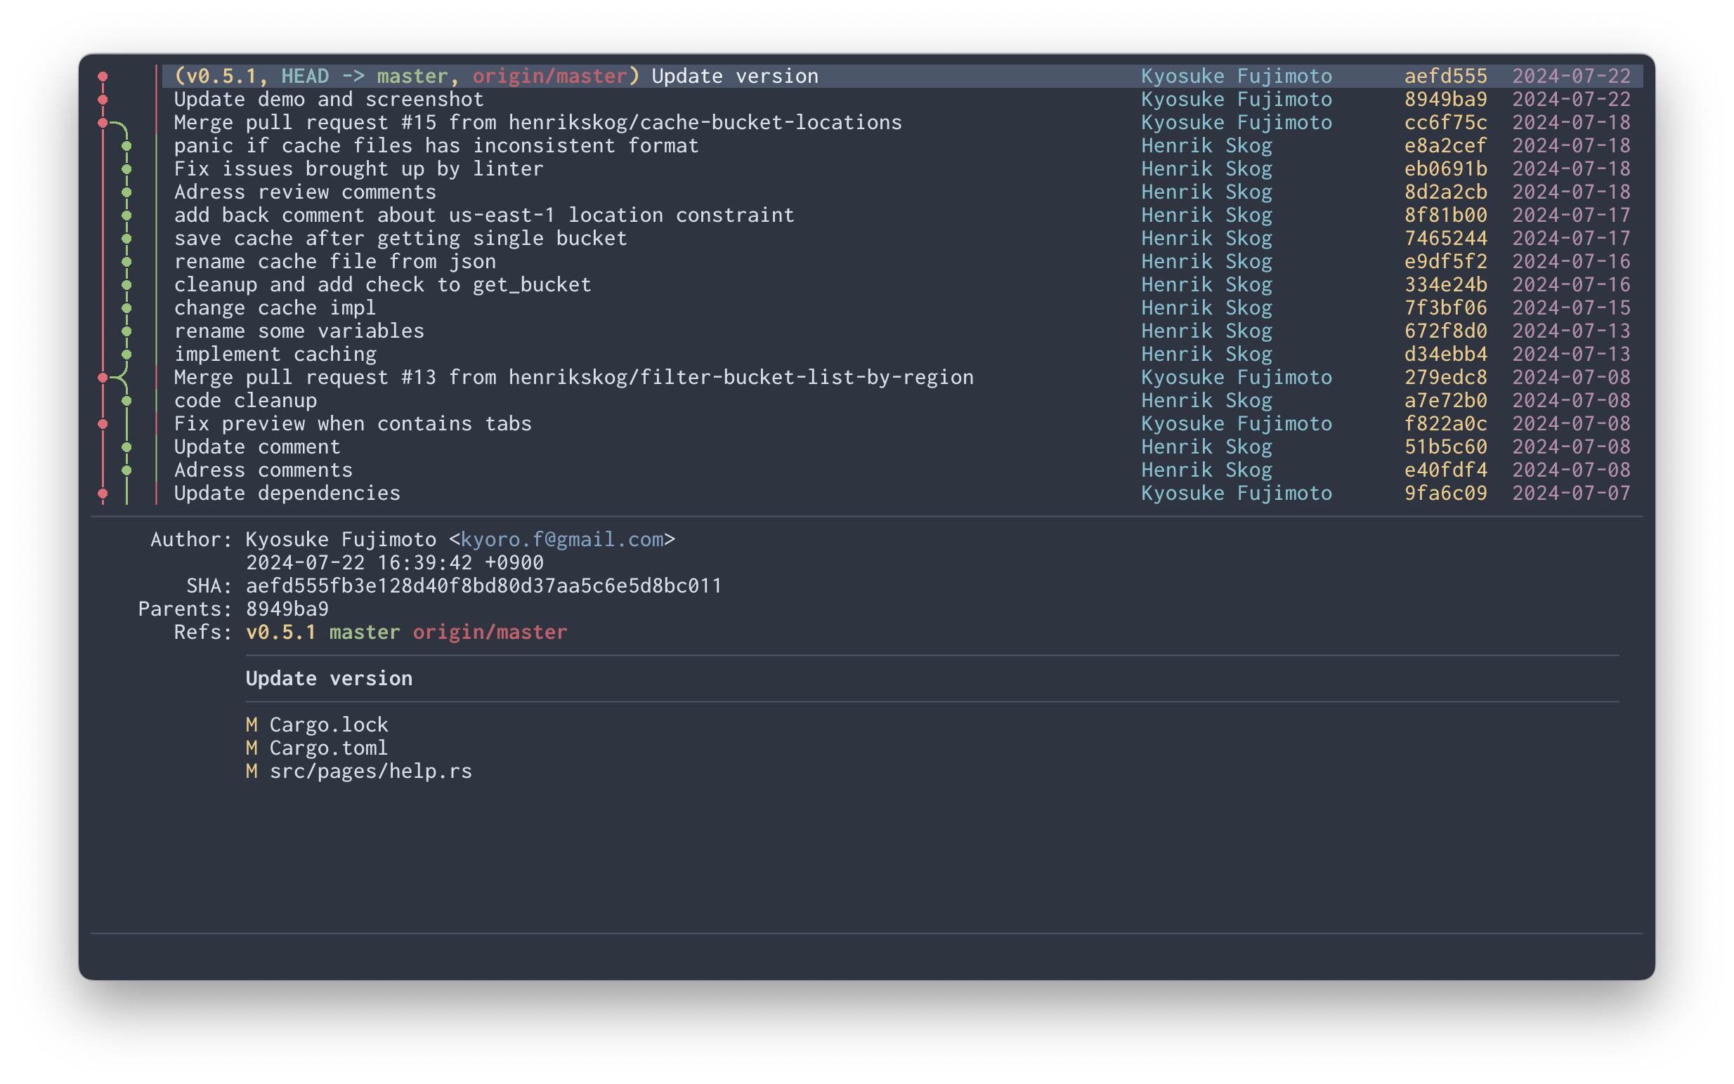Select src/pages/help.rs in changed files

[x=370, y=772]
